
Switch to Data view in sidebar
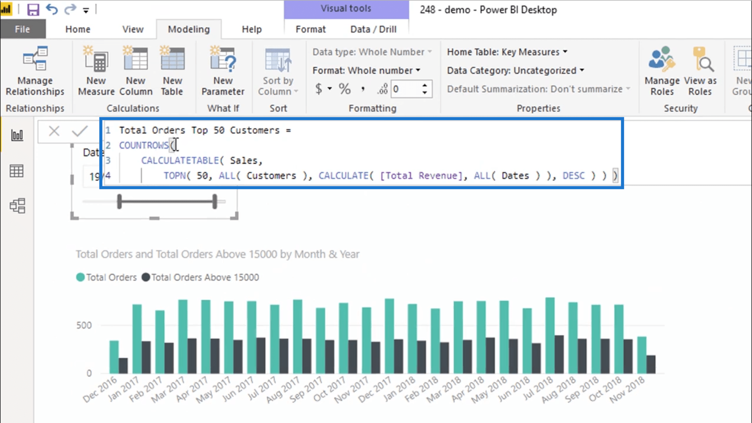[17, 171]
